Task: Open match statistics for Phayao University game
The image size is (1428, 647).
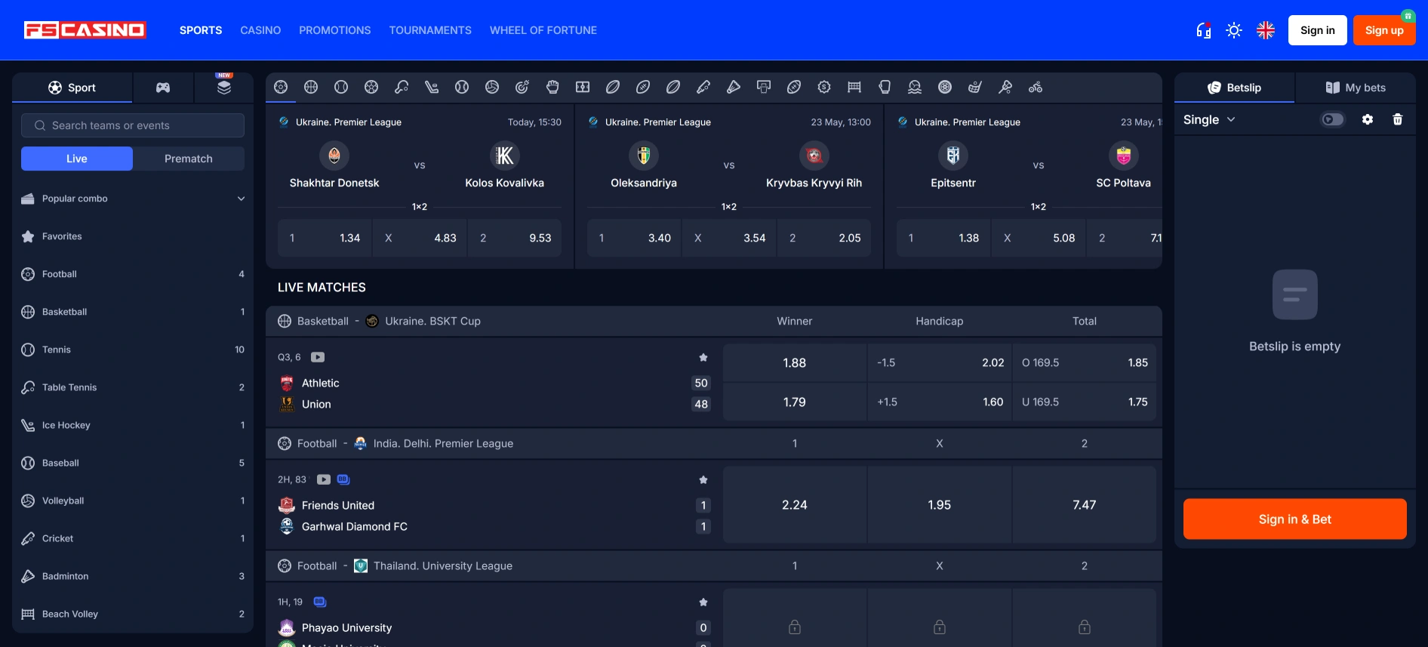Action: click(x=319, y=602)
